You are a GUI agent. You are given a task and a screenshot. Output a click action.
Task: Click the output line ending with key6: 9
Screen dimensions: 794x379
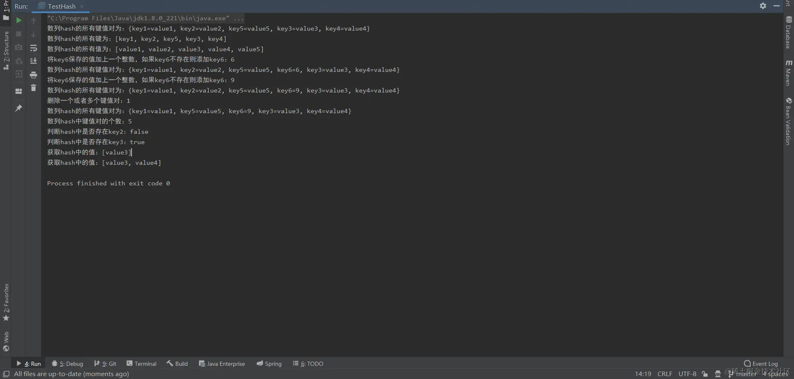point(141,80)
